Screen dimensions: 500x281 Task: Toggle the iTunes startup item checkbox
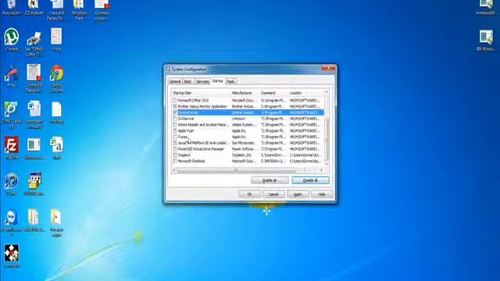coord(175,137)
